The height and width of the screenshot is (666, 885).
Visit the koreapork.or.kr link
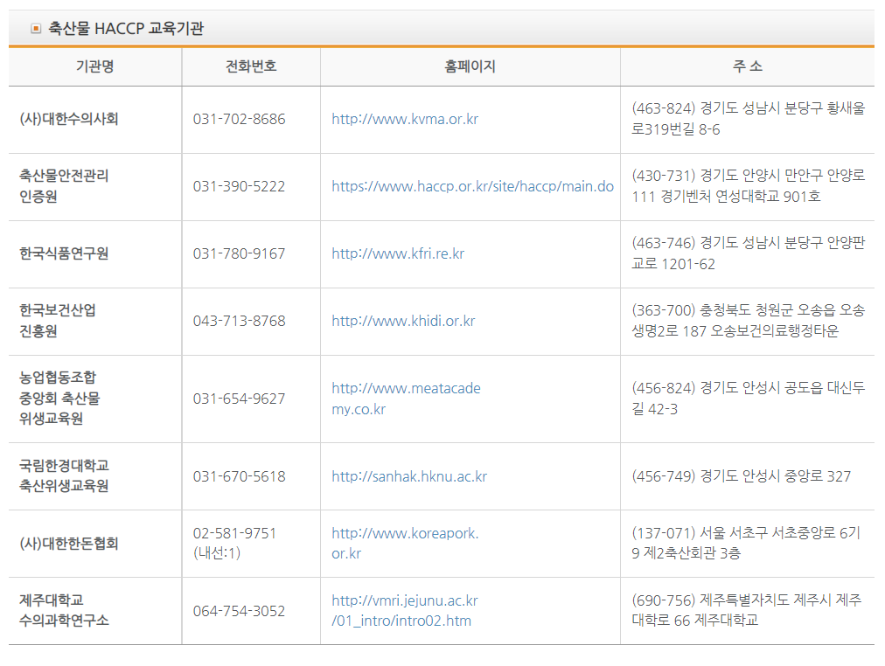(x=405, y=543)
